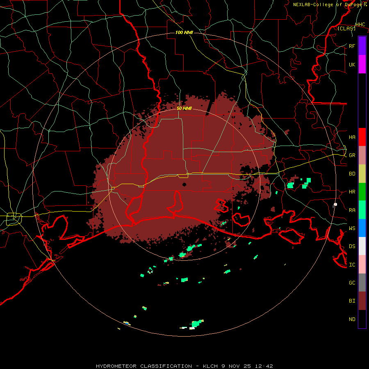Click the Hydrometeor Classification KLCH timestamp caption
The image size is (369, 369).
[x=184, y=366]
